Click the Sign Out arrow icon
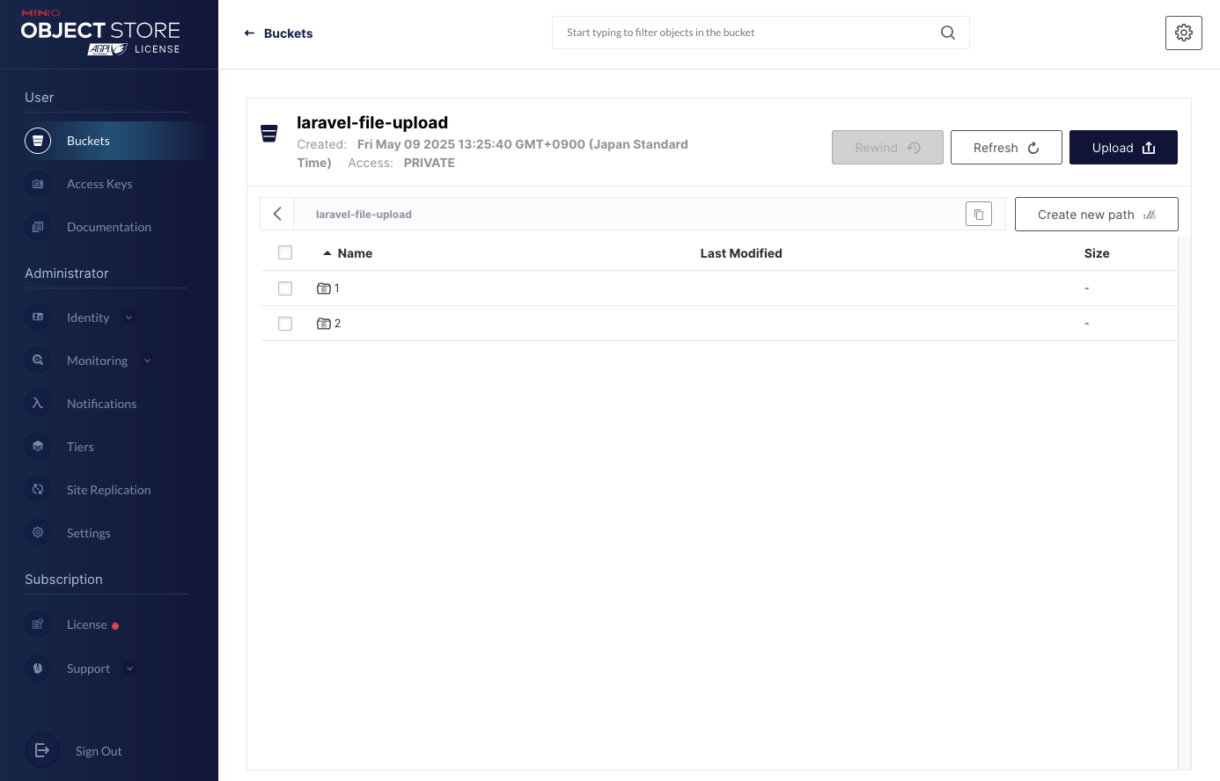 [42, 751]
